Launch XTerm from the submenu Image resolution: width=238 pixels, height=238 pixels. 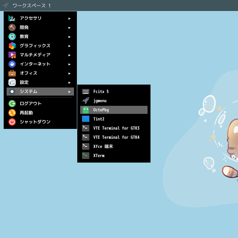pos(114,156)
